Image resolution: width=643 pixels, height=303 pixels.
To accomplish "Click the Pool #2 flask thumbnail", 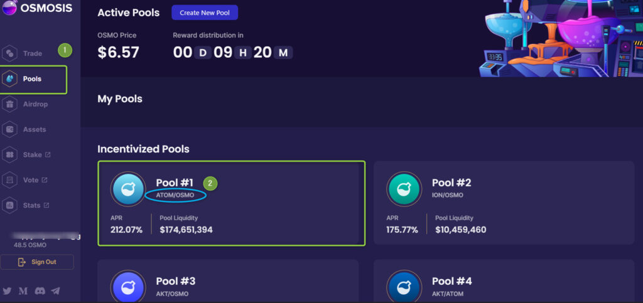I will point(404,189).
